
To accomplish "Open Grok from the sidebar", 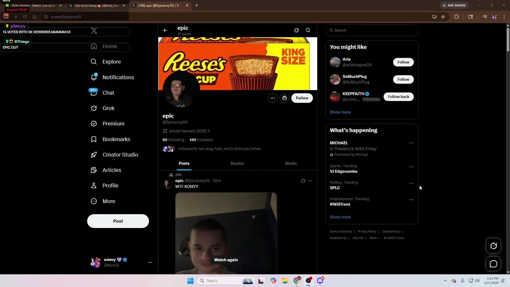I will tap(102, 108).
